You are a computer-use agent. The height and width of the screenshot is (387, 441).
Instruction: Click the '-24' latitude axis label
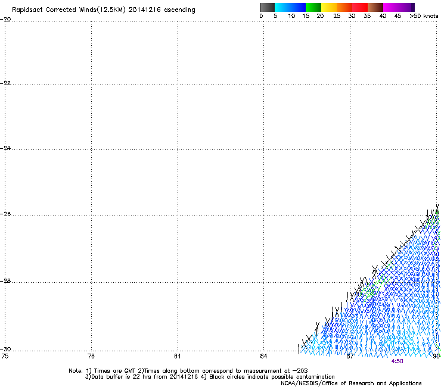5,148
